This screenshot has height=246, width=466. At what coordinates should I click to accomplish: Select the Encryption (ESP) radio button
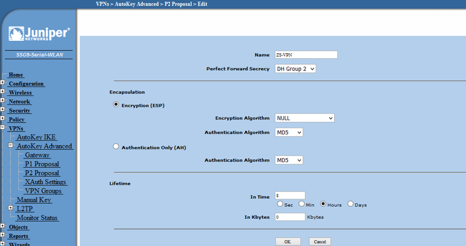pyautogui.click(x=116, y=104)
